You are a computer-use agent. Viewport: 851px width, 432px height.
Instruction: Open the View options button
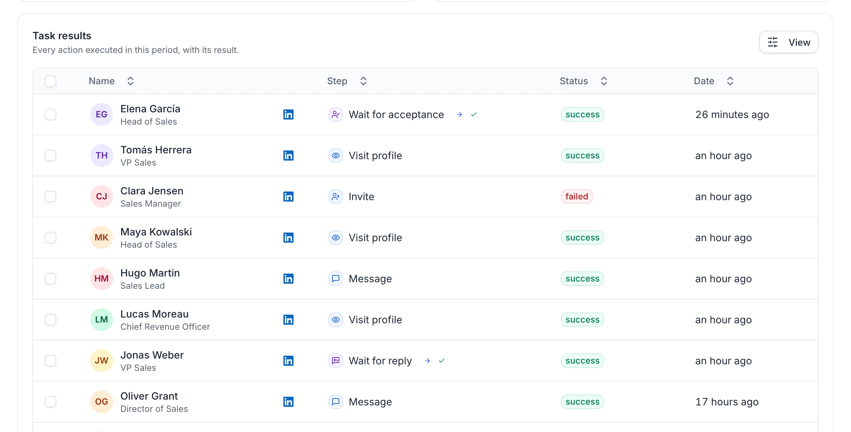tap(789, 42)
